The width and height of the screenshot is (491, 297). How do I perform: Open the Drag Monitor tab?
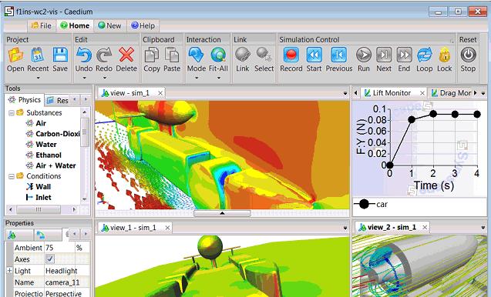[451, 93]
